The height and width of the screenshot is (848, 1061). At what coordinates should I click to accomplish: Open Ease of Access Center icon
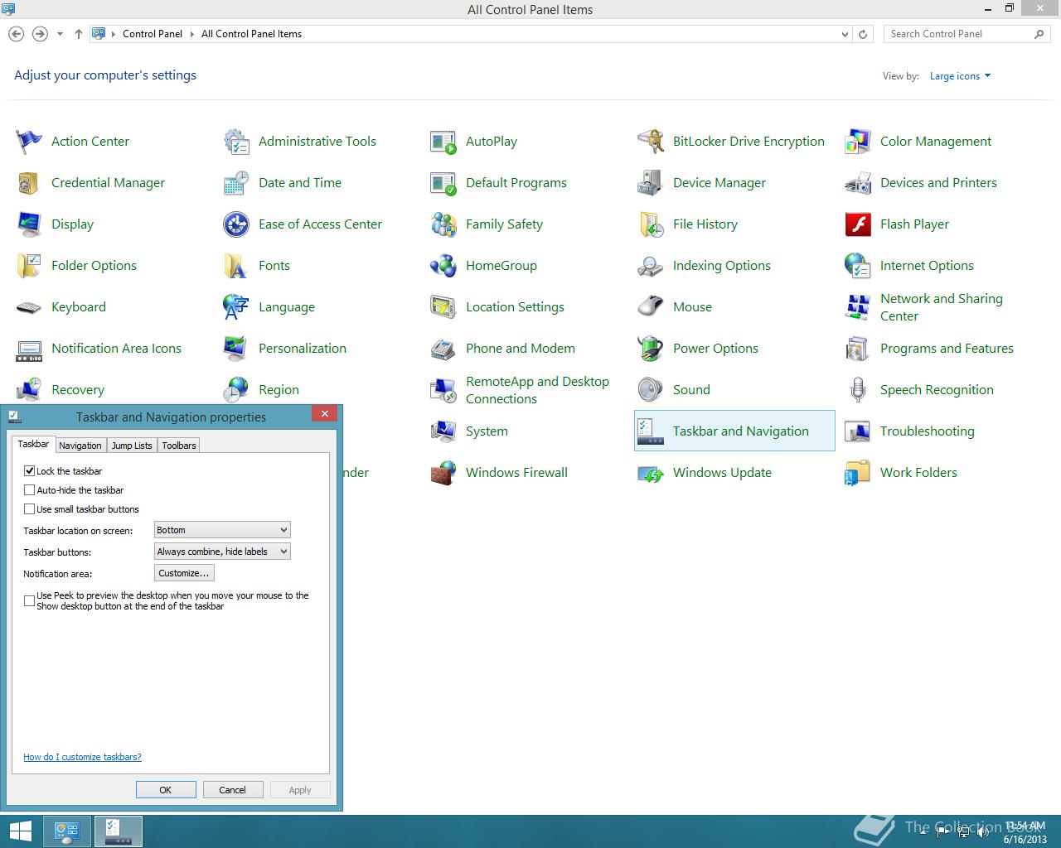[236, 224]
